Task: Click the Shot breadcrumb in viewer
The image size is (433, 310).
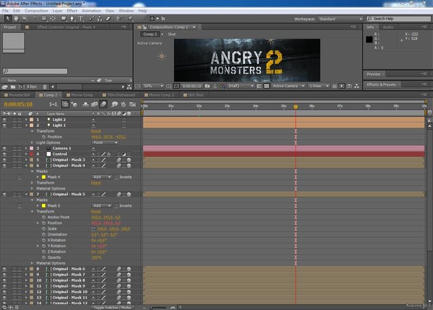Action: (171, 34)
